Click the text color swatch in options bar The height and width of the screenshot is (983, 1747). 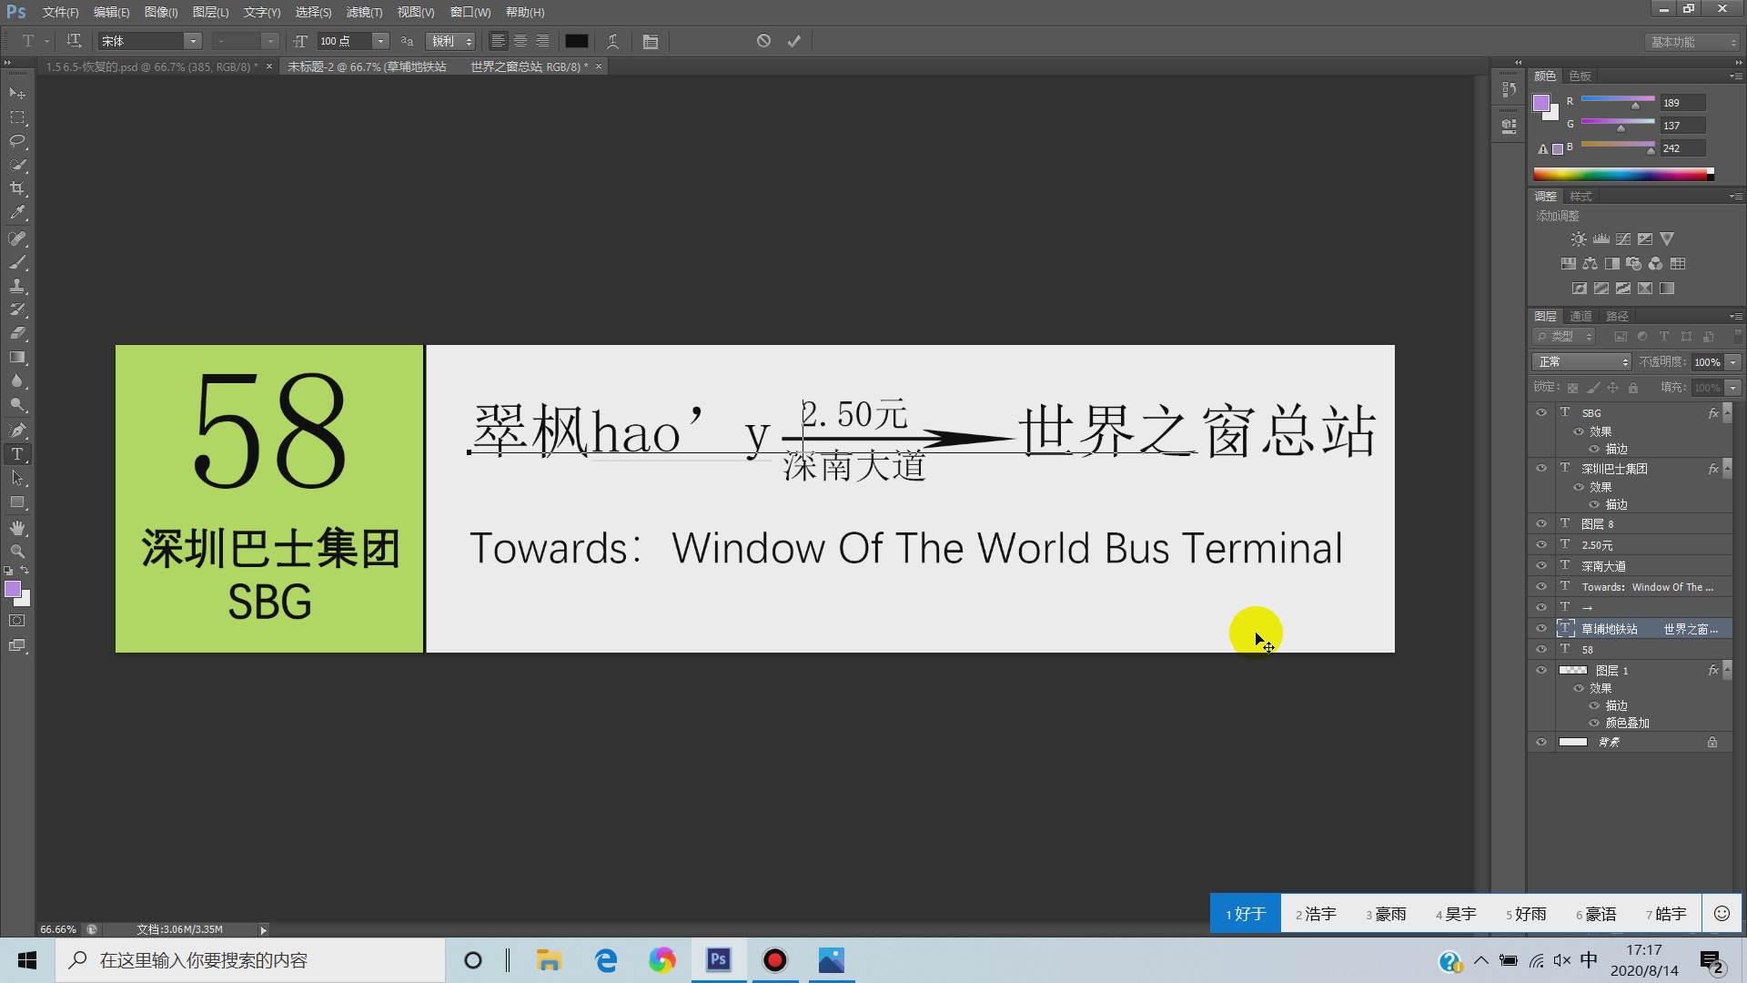coord(577,41)
